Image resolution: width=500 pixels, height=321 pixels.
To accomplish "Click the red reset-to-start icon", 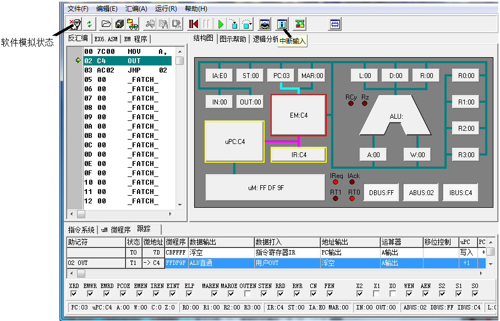I will click(194, 24).
